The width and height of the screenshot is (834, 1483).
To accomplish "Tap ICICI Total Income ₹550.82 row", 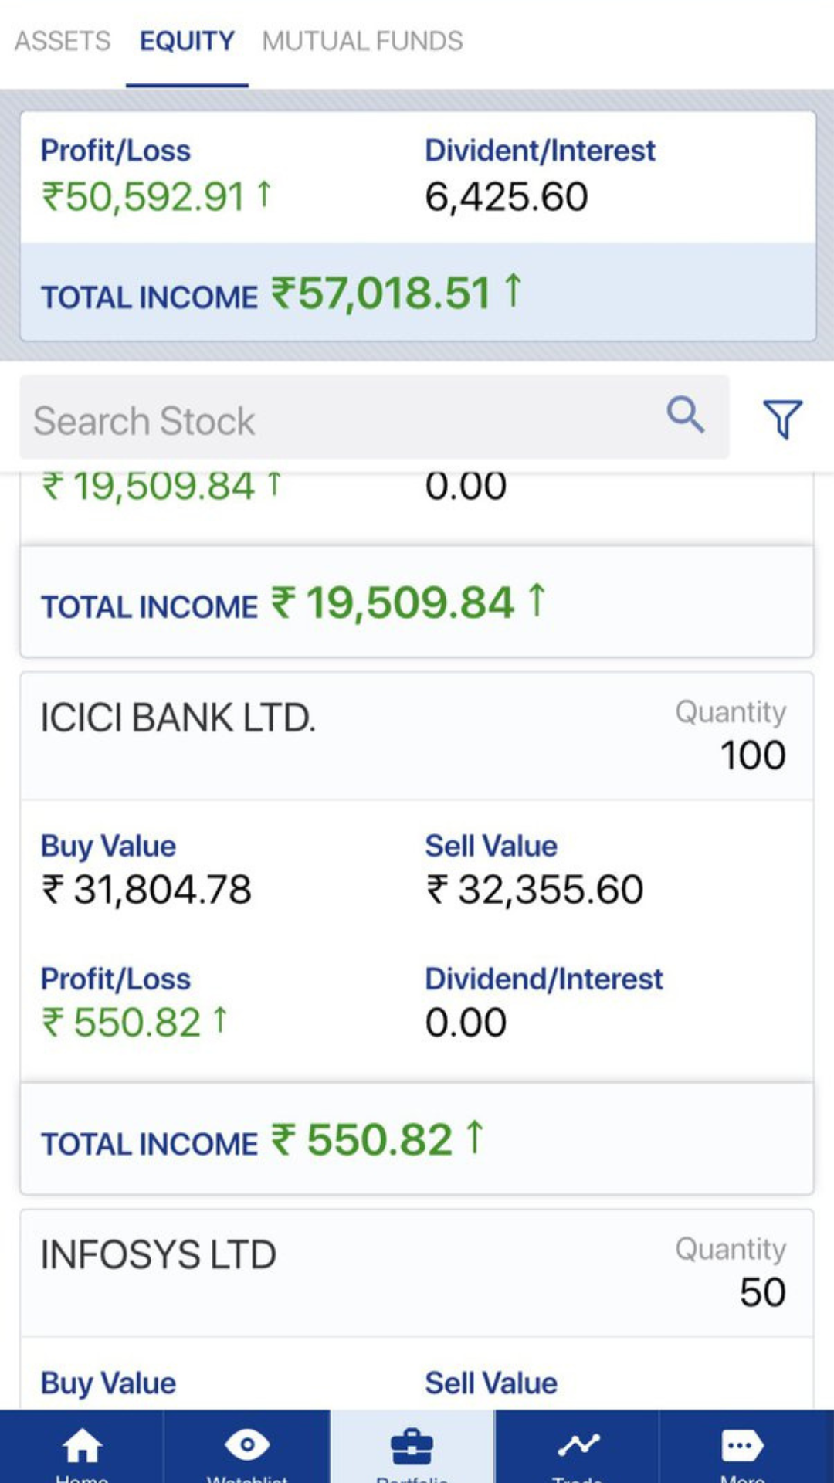I will [x=417, y=1140].
